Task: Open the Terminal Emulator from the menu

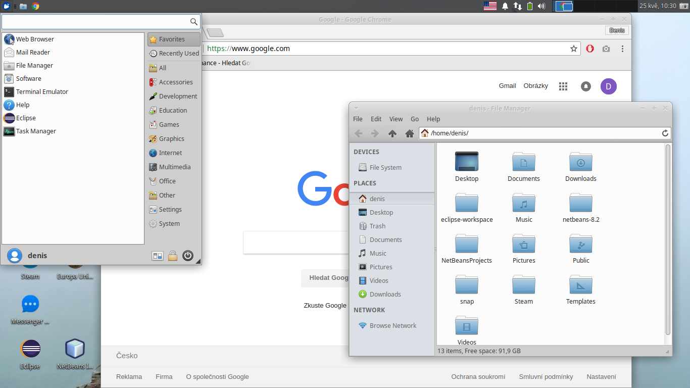Action: pyautogui.click(x=42, y=91)
